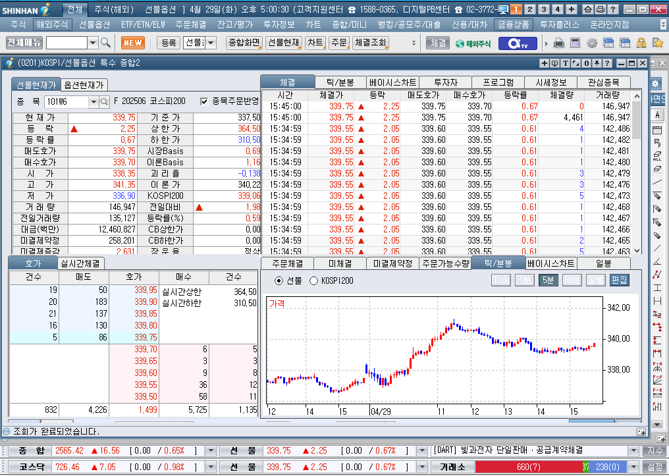The width and height of the screenshot is (669, 476).
Task: Switch to the 미결제약정 tab
Action: 392,263
